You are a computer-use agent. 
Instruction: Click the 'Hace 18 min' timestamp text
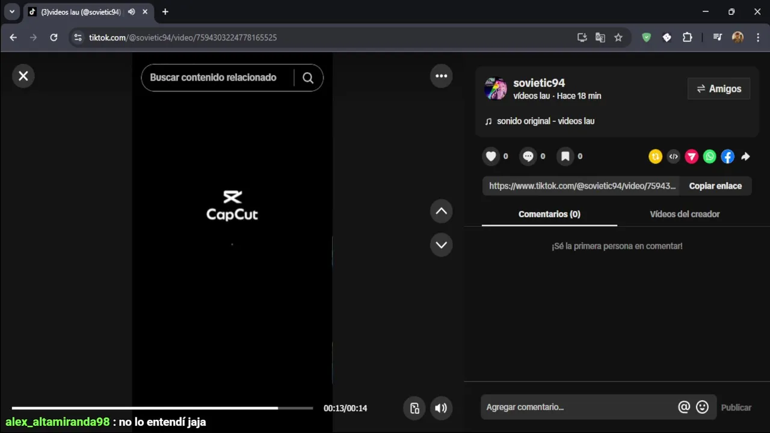click(x=579, y=96)
